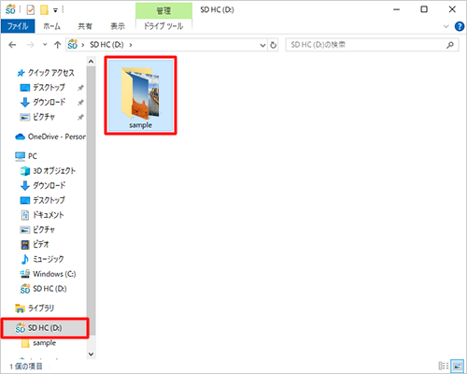Screen dimensions: 467x374
Task: Select Windows (C:) drive
Action: [54, 274]
